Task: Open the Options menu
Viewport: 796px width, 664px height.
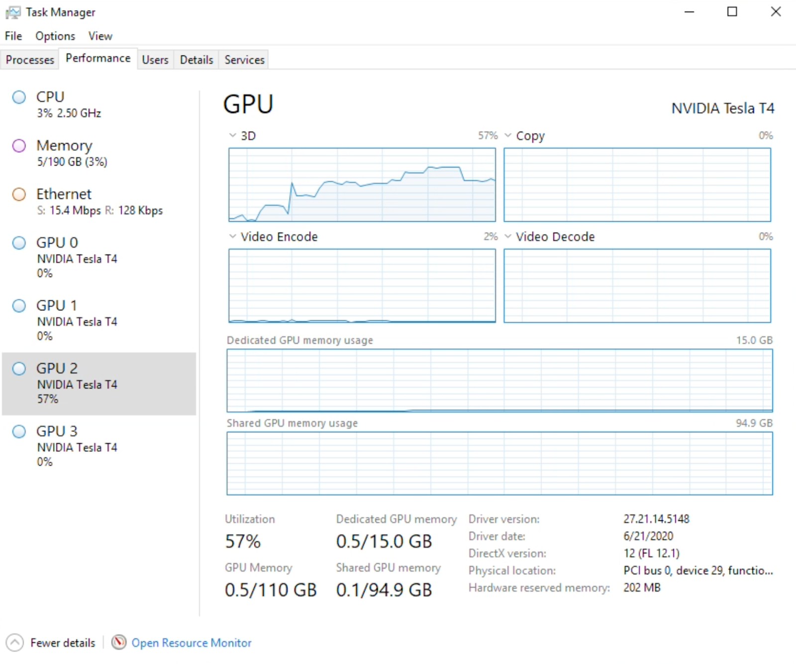Action: [x=55, y=36]
